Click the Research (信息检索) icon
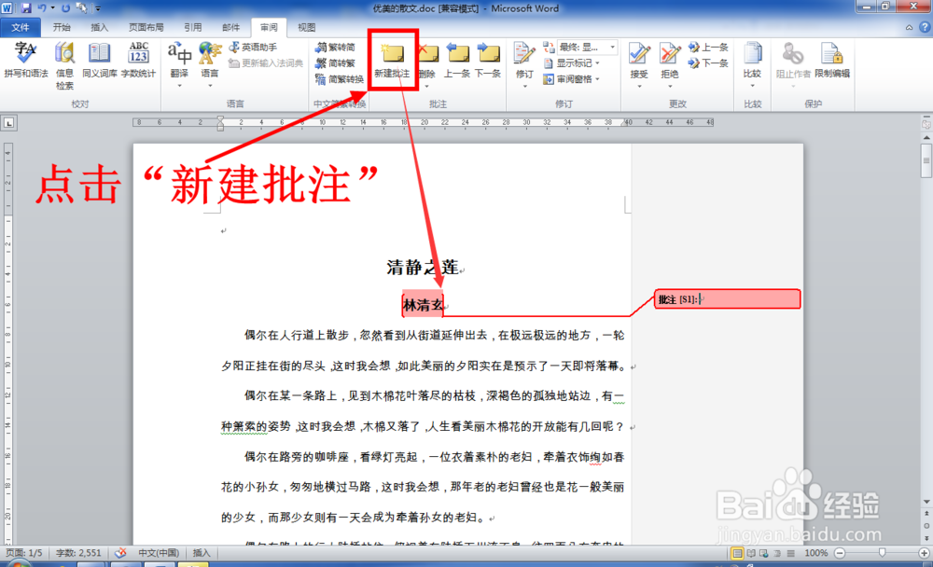The width and height of the screenshot is (933, 567). (x=64, y=58)
